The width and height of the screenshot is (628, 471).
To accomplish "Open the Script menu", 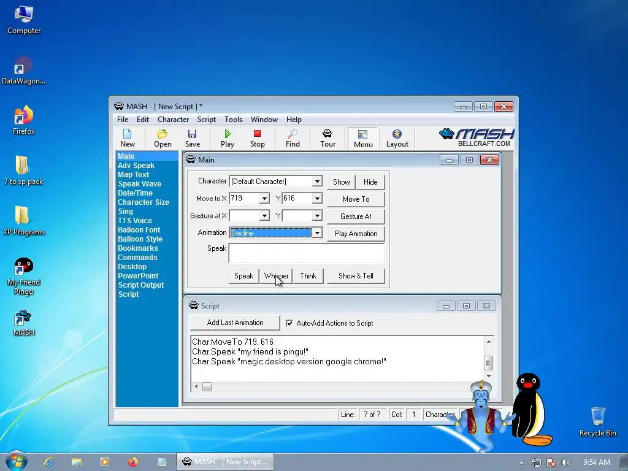I will (x=206, y=120).
